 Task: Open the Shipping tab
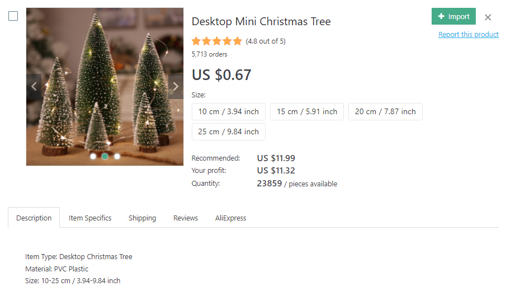[x=142, y=218]
